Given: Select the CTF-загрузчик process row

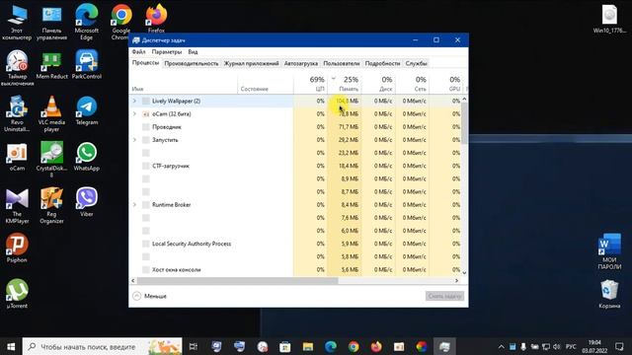Looking at the screenshot, I should [x=295, y=166].
